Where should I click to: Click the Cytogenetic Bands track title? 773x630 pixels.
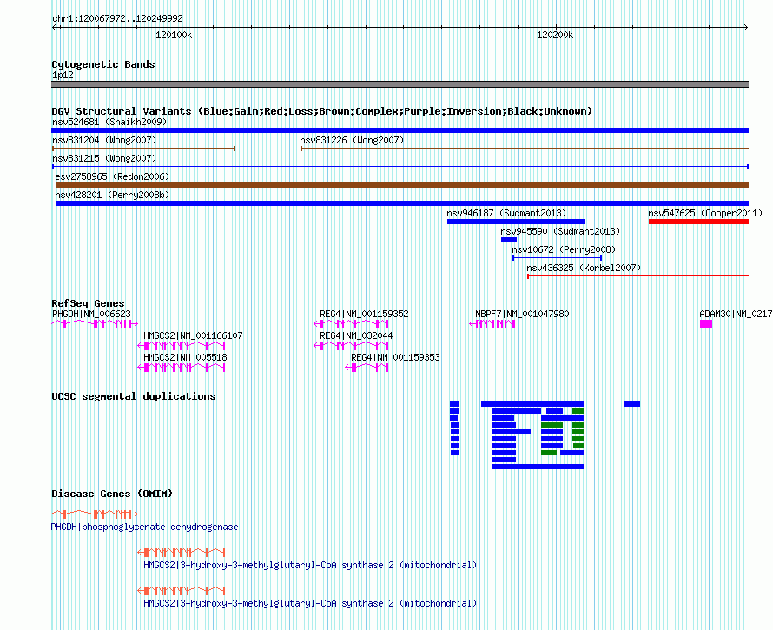click(x=103, y=64)
